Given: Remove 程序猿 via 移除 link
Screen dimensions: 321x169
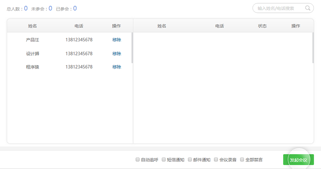Looking at the screenshot, I should (117, 67).
